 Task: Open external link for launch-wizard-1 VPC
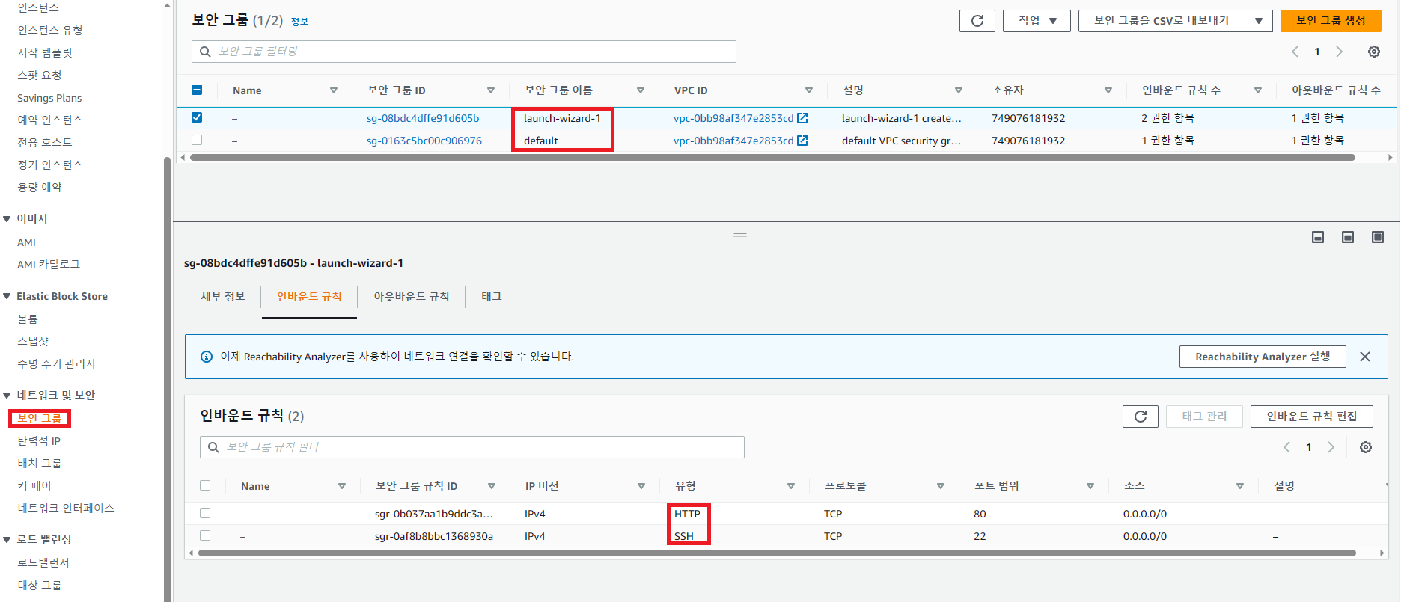(x=802, y=118)
